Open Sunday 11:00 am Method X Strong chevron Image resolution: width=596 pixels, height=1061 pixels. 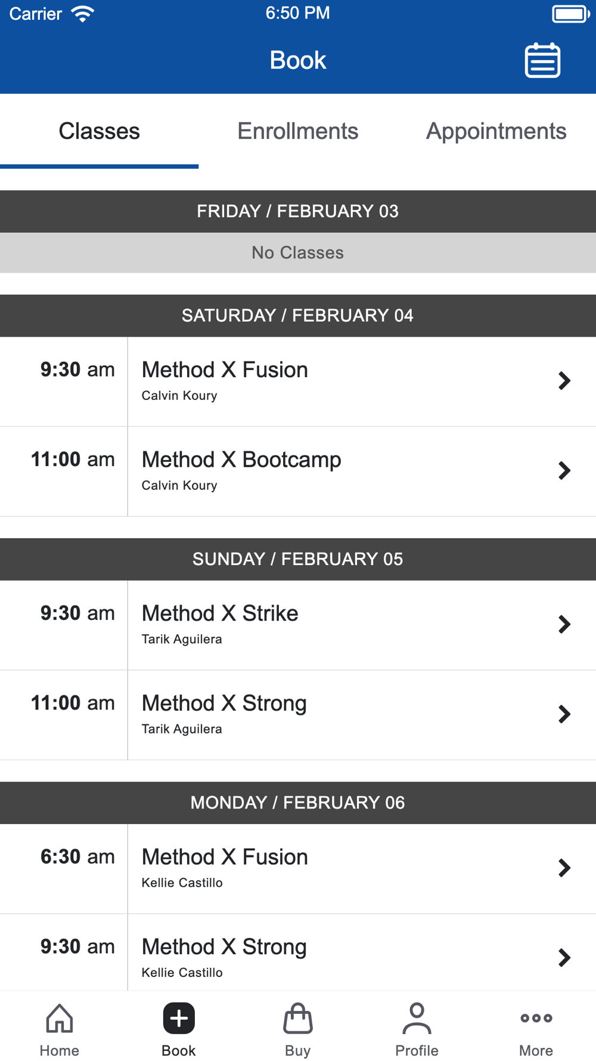click(x=564, y=714)
